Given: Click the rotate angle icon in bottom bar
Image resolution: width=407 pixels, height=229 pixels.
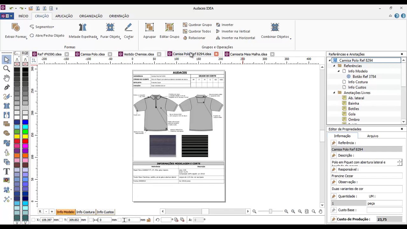Looking at the screenshot, I should pyautogui.click(x=157, y=220).
